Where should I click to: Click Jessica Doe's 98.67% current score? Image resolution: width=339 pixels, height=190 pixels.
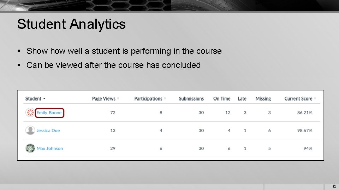pos(305,131)
